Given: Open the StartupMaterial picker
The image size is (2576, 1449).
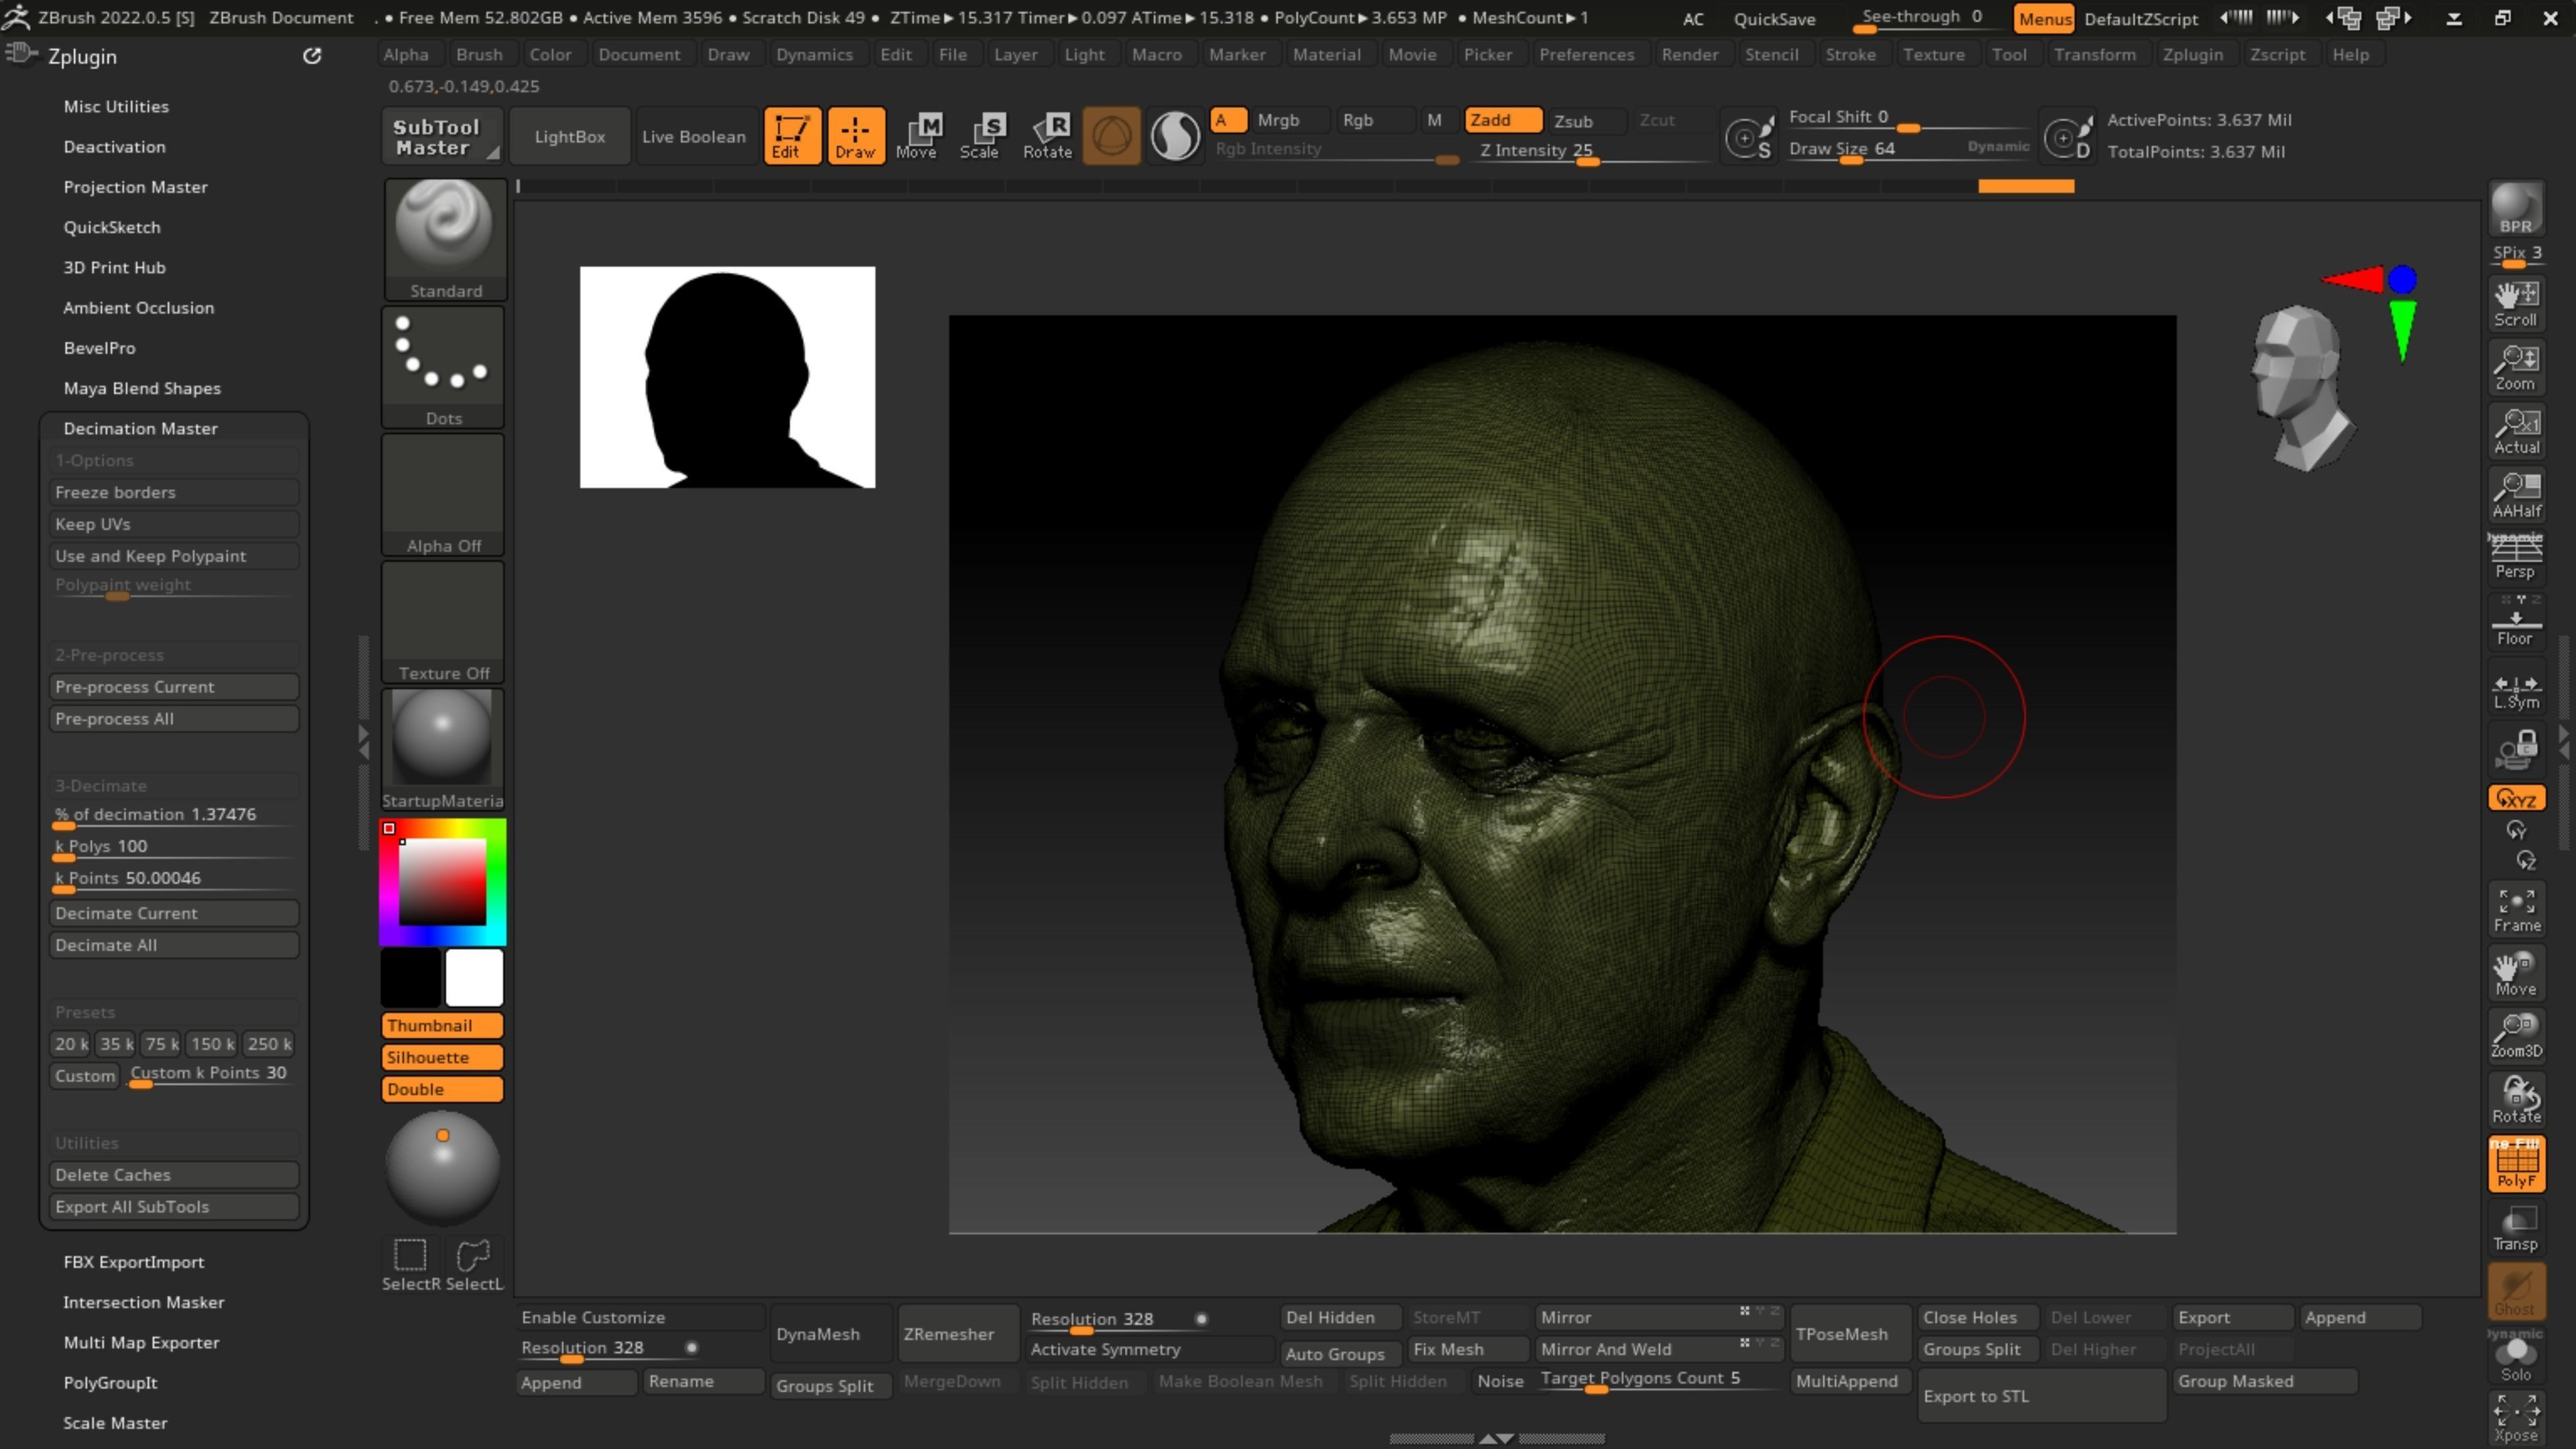Looking at the screenshot, I should point(443,750).
